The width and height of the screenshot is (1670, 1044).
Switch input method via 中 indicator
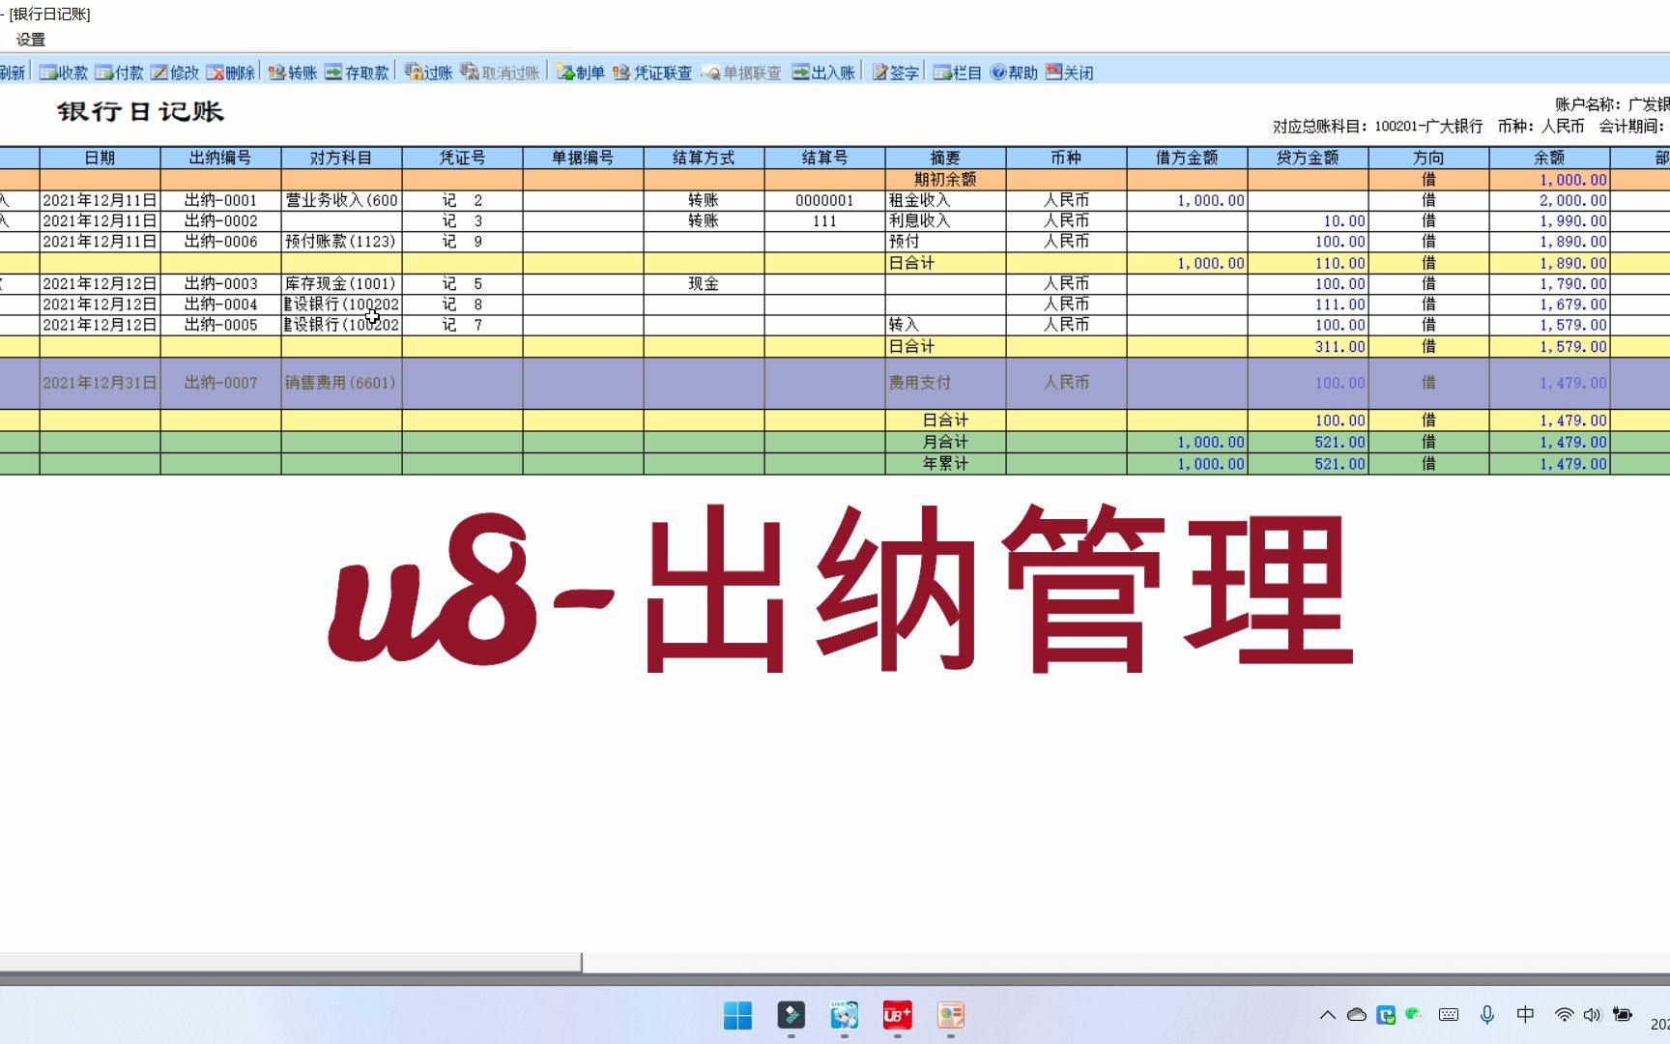[1525, 1014]
